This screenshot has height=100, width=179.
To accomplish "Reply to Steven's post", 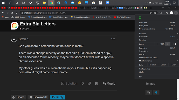I will pos(109,84).
